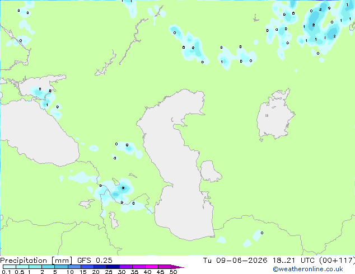Screen dimensions: 355x274
Task: Click the over-50 mm legend arrow tip
Action: 177,267
